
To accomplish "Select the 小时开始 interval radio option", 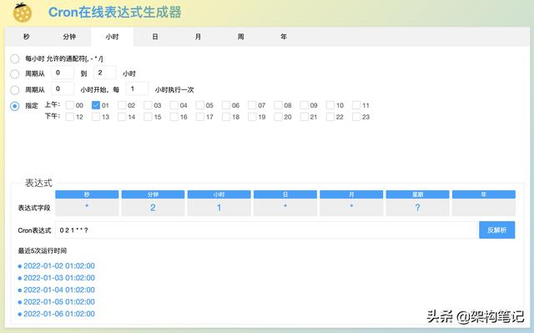I will point(15,90).
